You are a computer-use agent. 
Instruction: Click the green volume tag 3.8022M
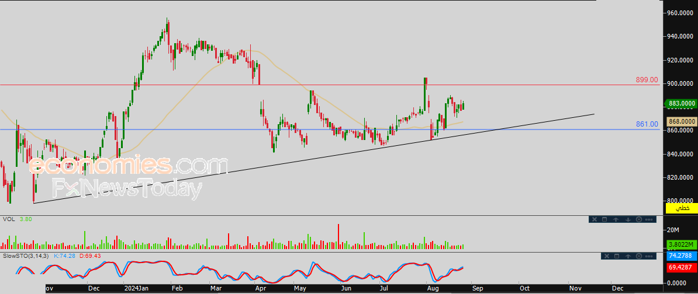[682, 244]
